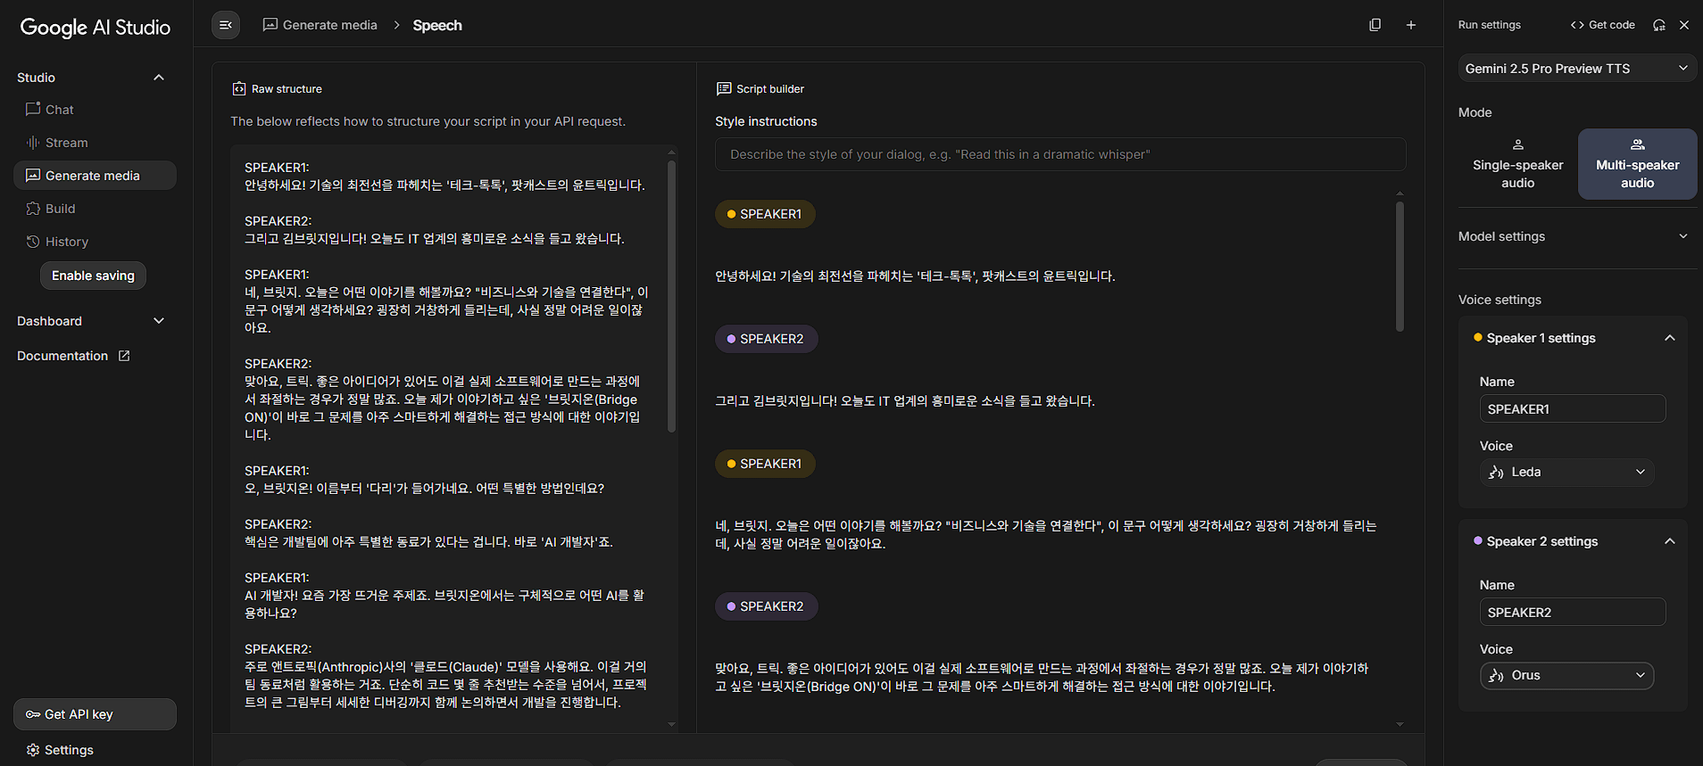
Task: Click the Script builder panel icon
Action: pyautogui.click(x=724, y=89)
